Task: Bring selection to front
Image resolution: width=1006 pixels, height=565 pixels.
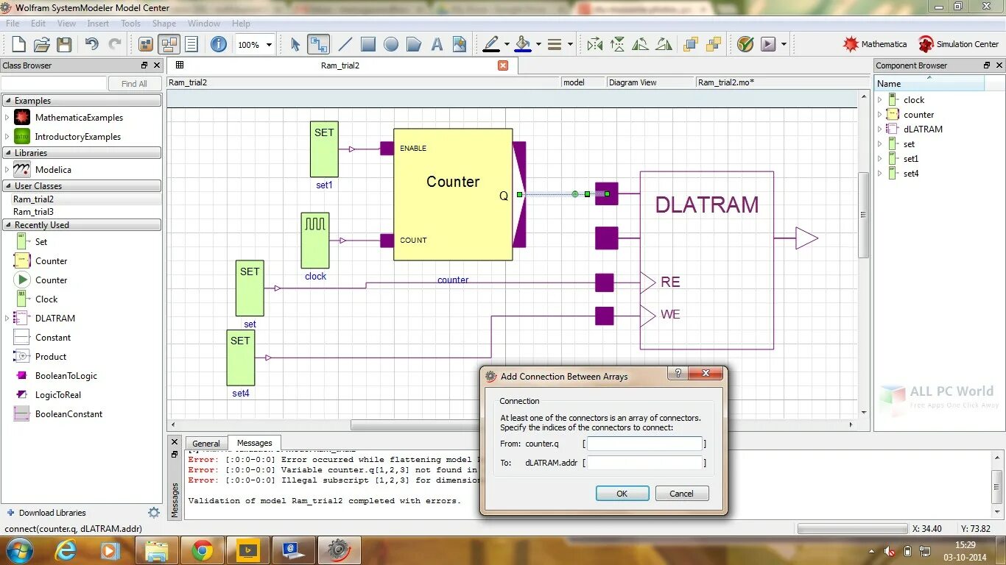Action: [x=691, y=44]
